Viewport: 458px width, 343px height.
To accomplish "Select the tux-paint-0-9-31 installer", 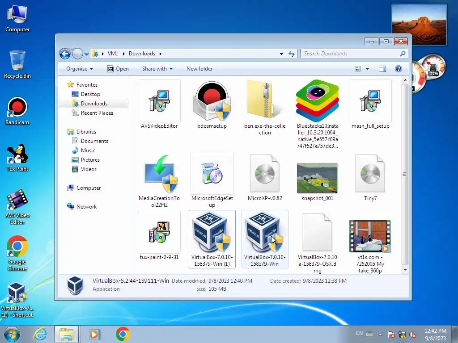I will (159, 236).
